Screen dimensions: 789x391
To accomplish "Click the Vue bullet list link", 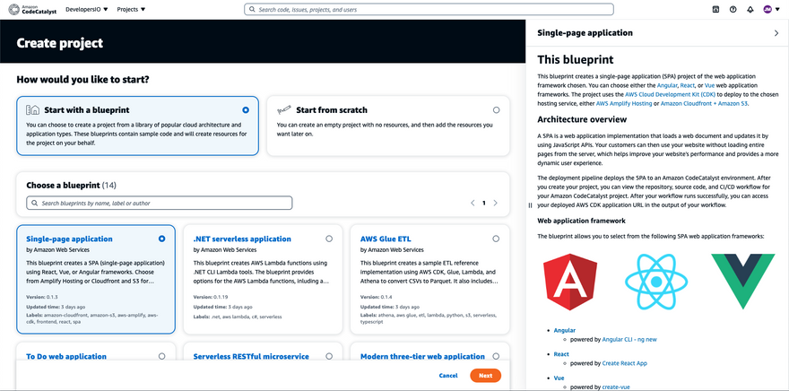I will pyautogui.click(x=559, y=378).
